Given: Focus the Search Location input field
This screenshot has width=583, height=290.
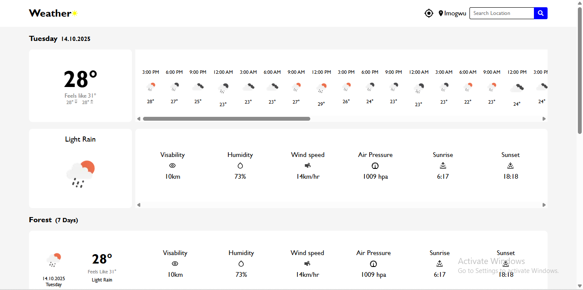Looking at the screenshot, I should [502, 13].
